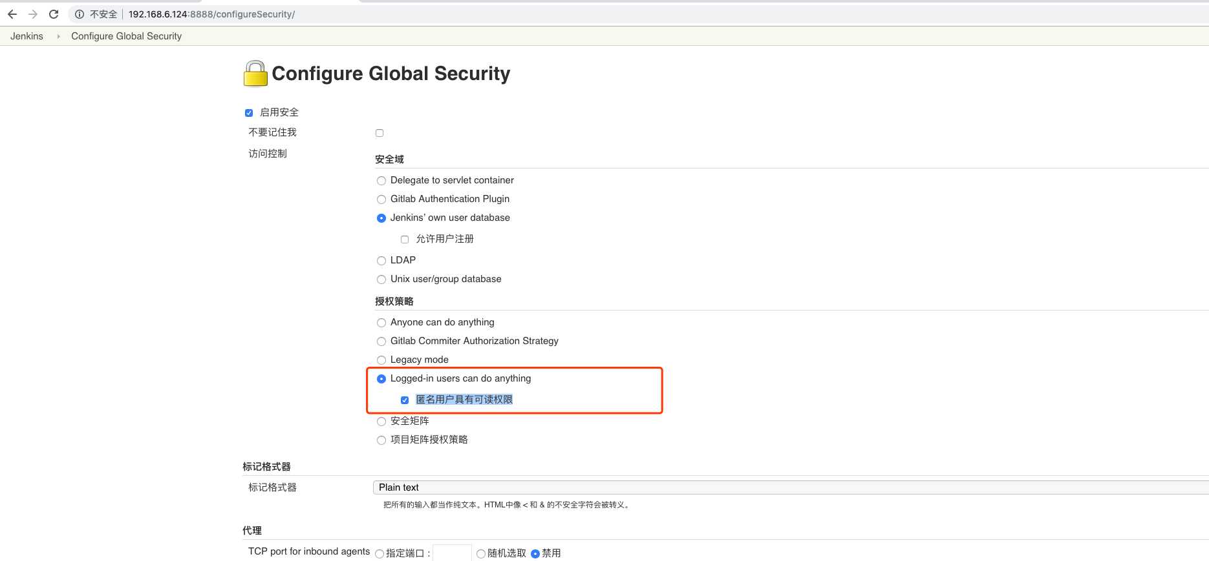The height and width of the screenshot is (561, 1209).
Task: Click the 访问控制 label
Action: click(x=268, y=154)
